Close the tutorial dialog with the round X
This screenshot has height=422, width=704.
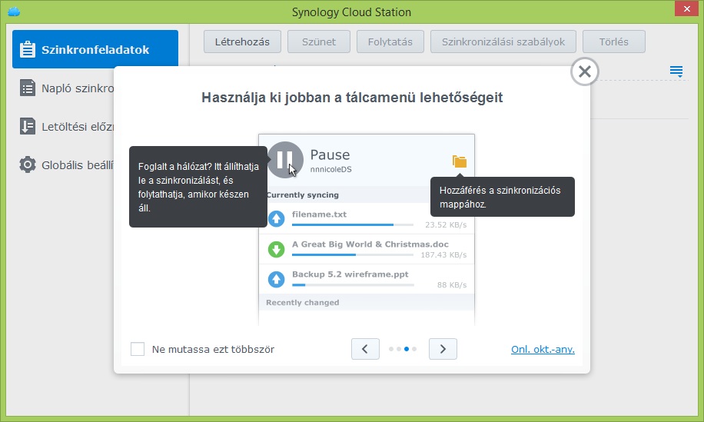click(585, 71)
